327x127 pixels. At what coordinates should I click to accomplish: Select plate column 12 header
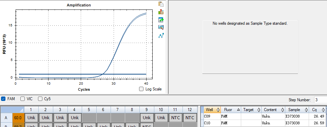pos(190,110)
